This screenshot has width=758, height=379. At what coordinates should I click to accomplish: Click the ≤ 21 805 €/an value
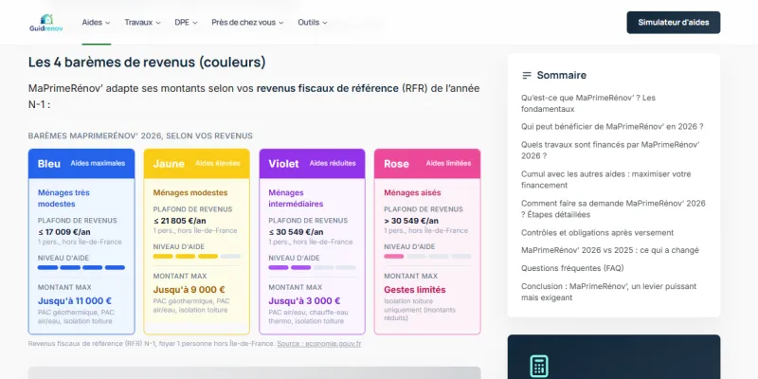point(180,221)
